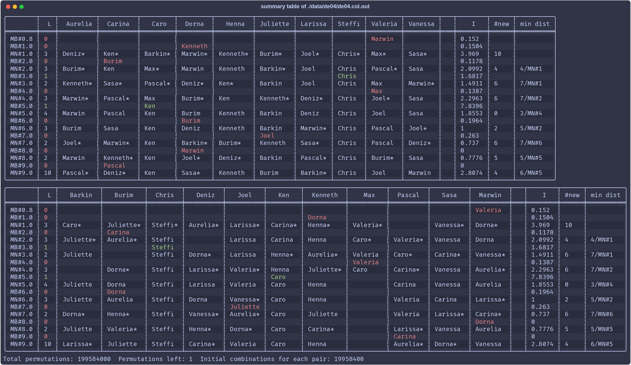Click the '#new' header of the top table
The image size is (631, 365).
[502, 24]
